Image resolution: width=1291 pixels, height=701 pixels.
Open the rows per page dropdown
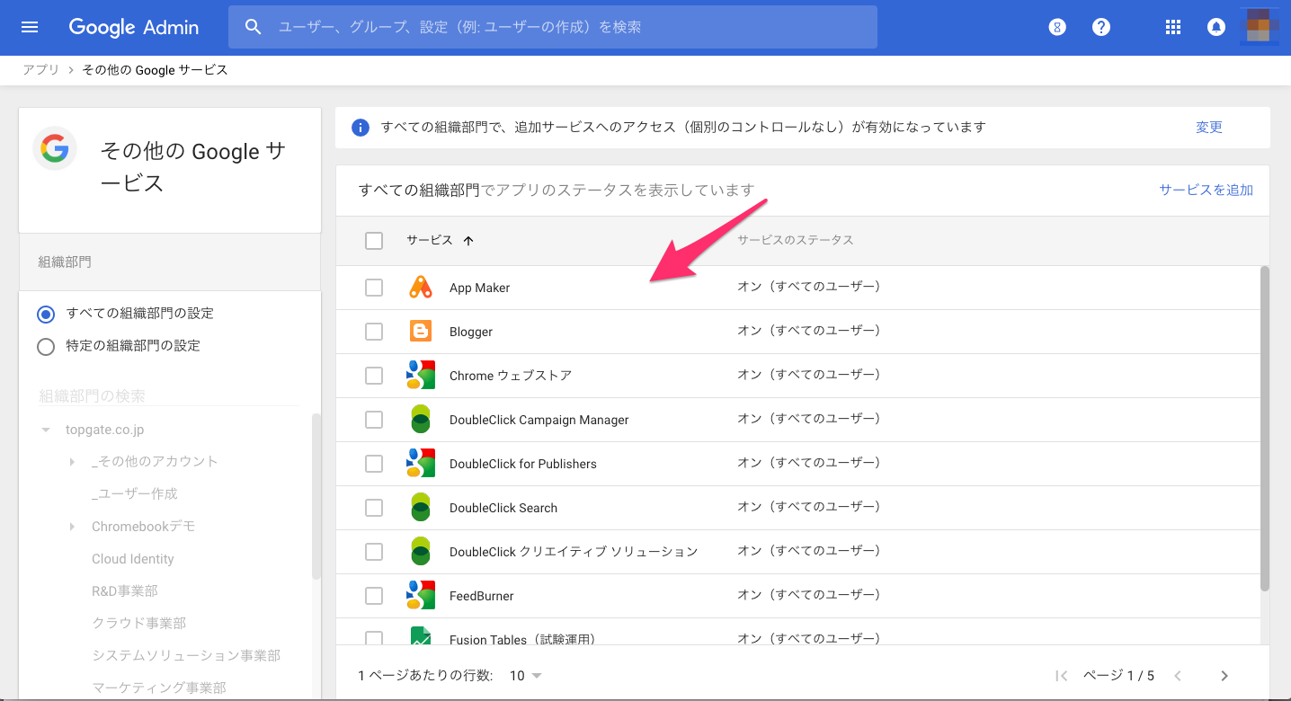[x=527, y=676]
